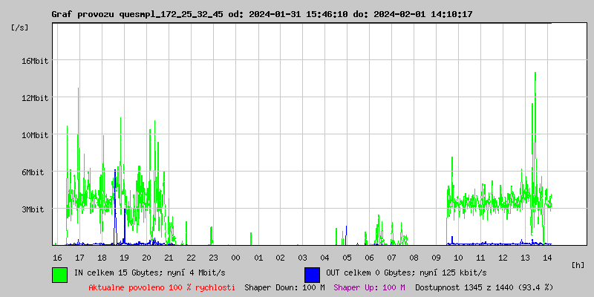Click the 'Shaper Down: 100 M' label
This screenshot has height=297, width=594.
click(284, 287)
